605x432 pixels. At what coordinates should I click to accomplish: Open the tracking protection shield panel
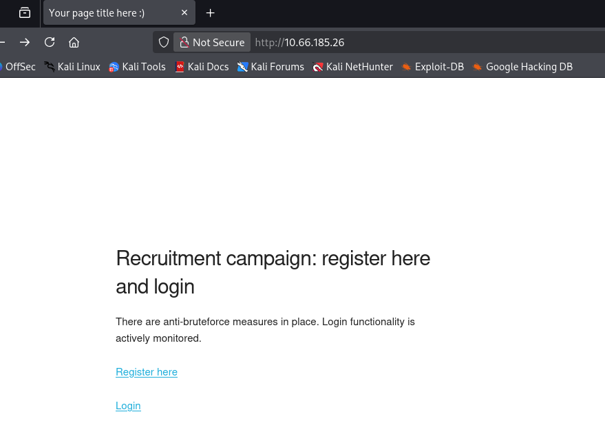coord(164,42)
